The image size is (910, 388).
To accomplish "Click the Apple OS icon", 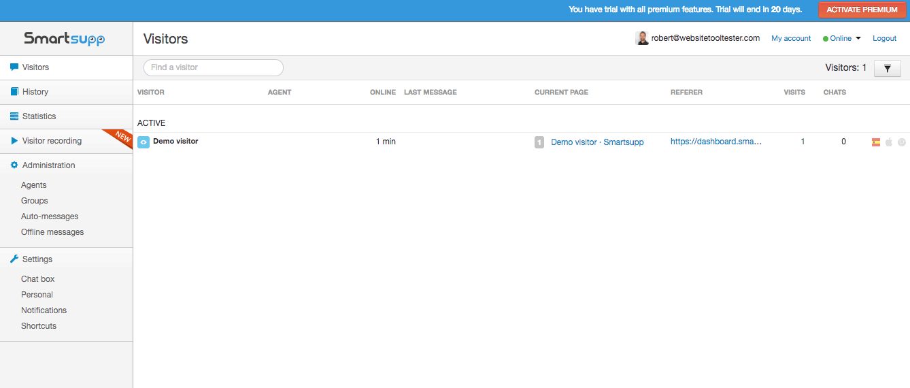I will click(888, 142).
